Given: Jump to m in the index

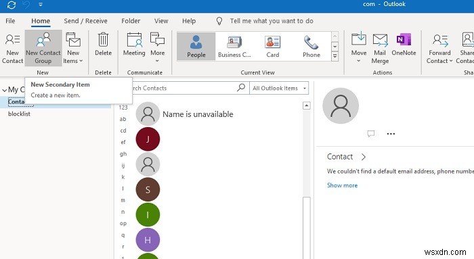Looking at the screenshot, I should [x=123, y=200].
